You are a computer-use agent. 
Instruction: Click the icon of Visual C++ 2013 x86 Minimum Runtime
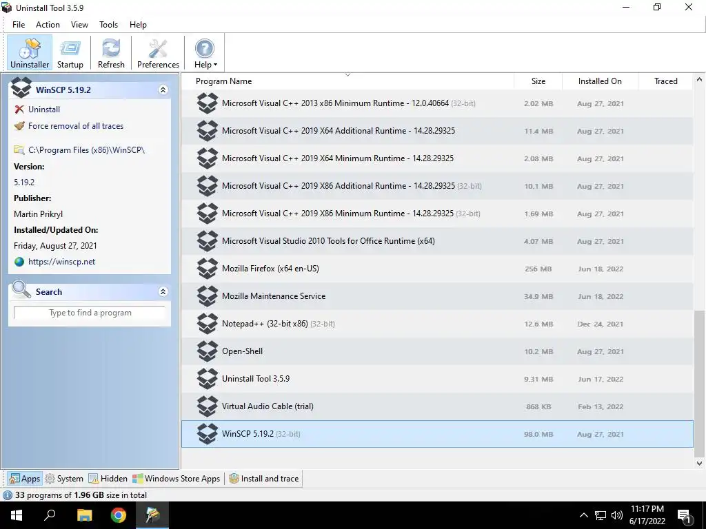tap(207, 103)
